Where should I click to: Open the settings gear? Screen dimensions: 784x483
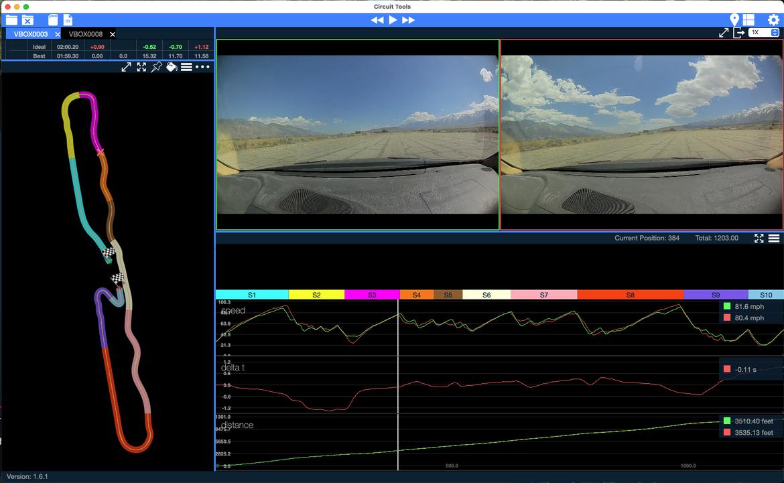pyautogui.click(x=773, y=20)
